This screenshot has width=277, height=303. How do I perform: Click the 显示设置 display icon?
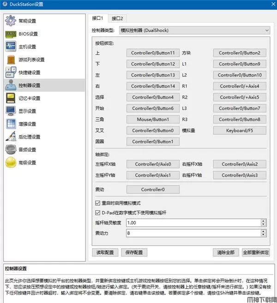click(11, 111)
